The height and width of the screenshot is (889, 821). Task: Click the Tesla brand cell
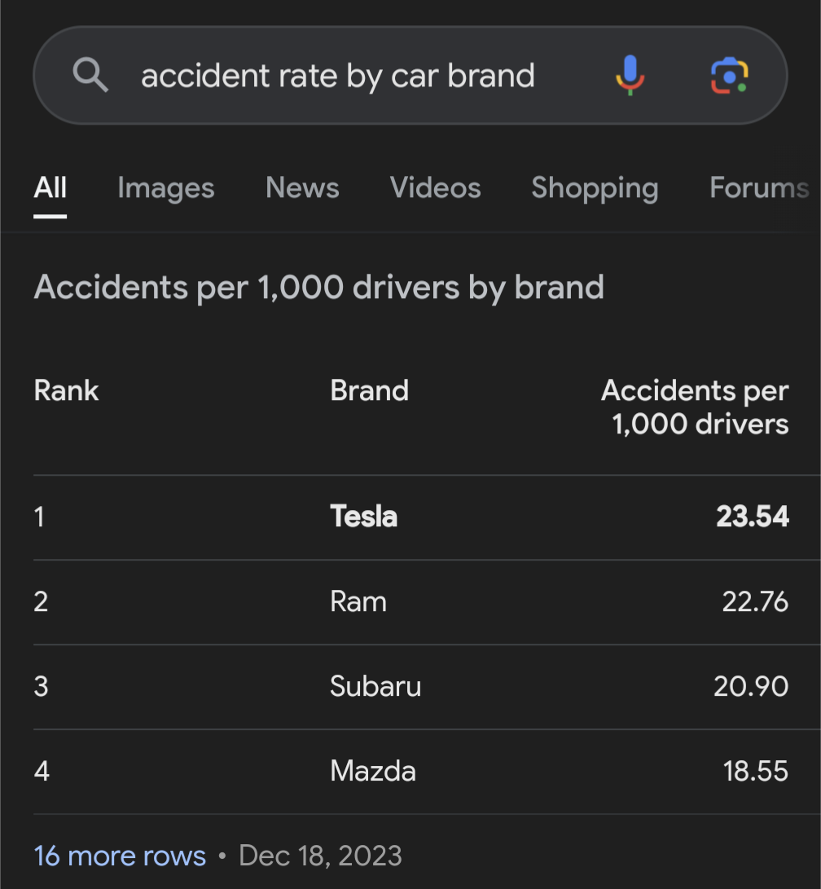364,517
